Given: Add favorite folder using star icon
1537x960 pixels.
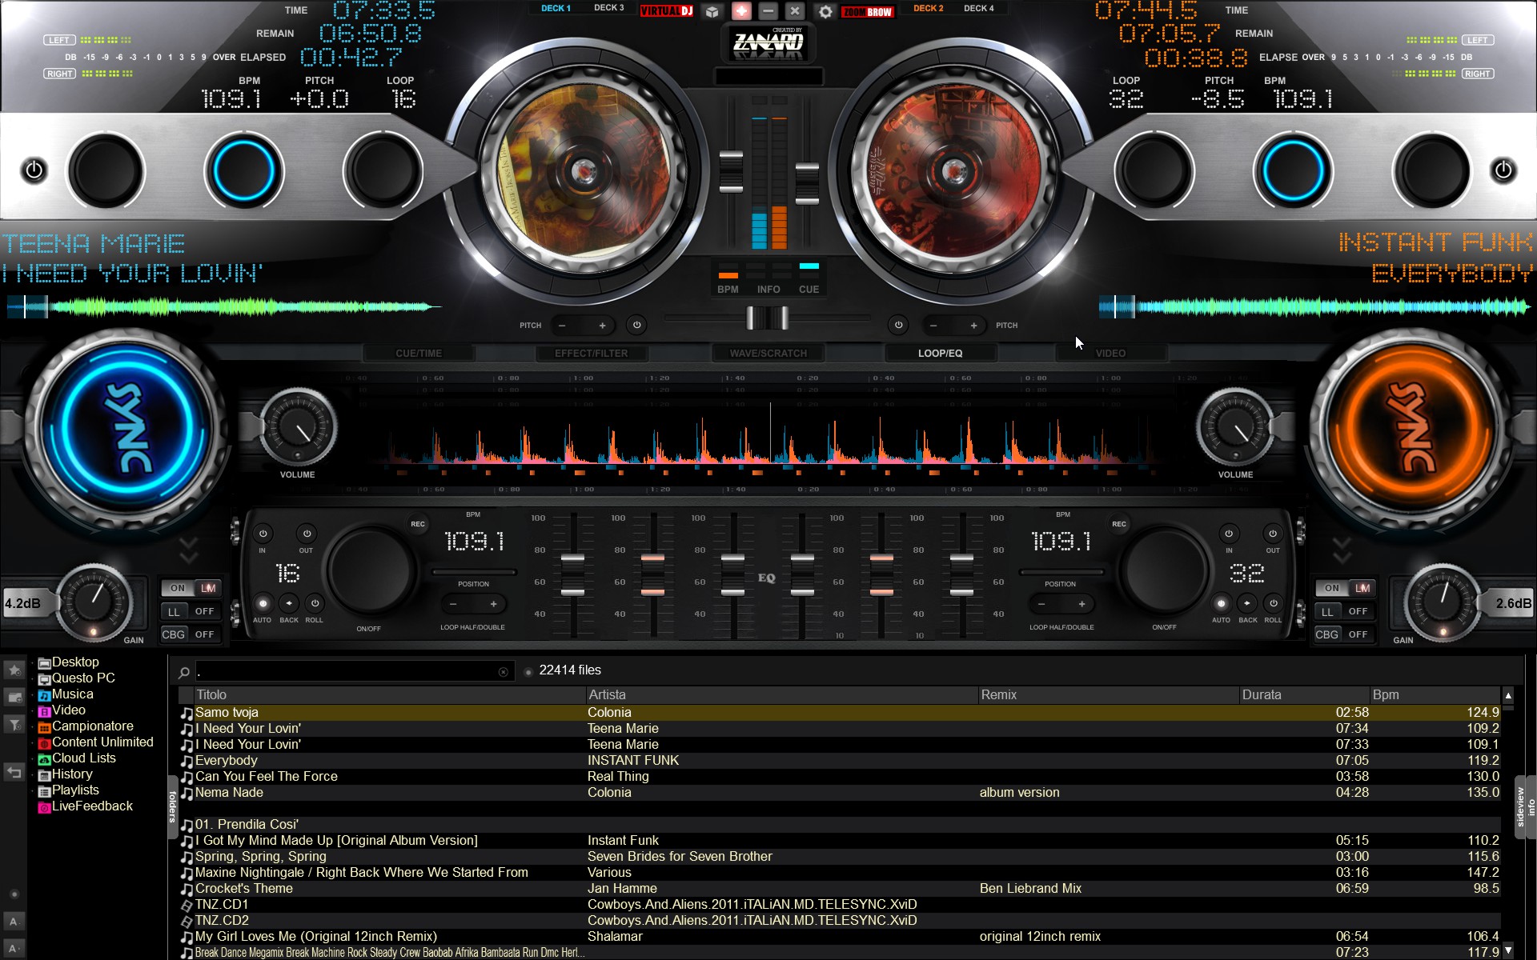Looking at the screenshot, I should 14,670.
